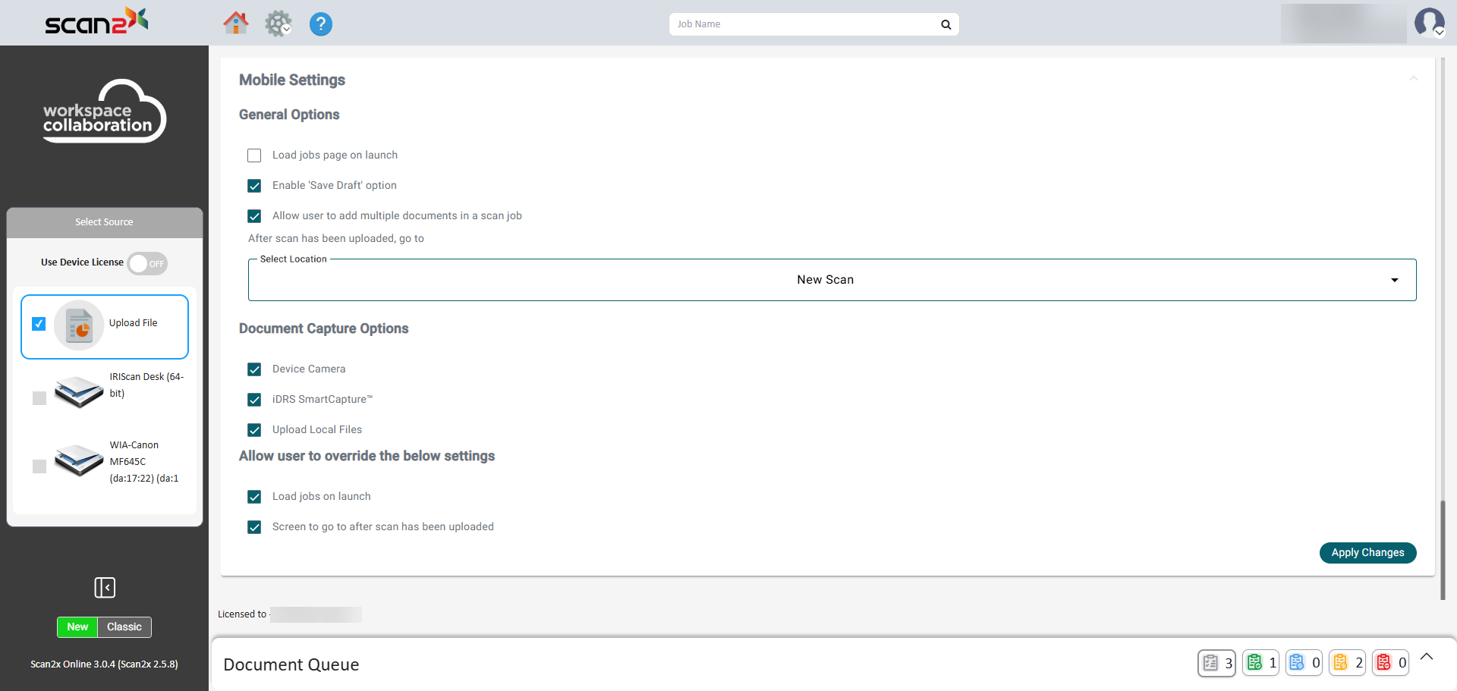Show red failed documents counter
The height and width of the screenshot is (691, 1457).
point(1390,663)
